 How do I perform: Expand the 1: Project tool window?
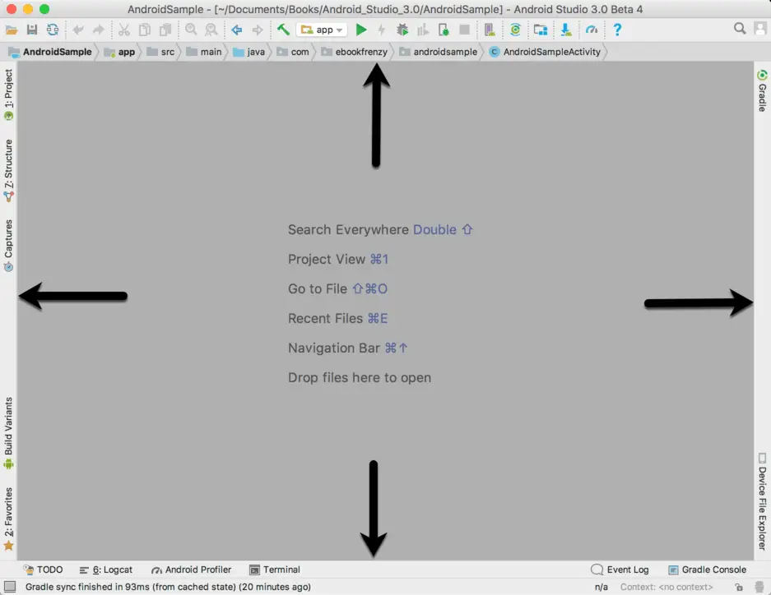point(8,95)
